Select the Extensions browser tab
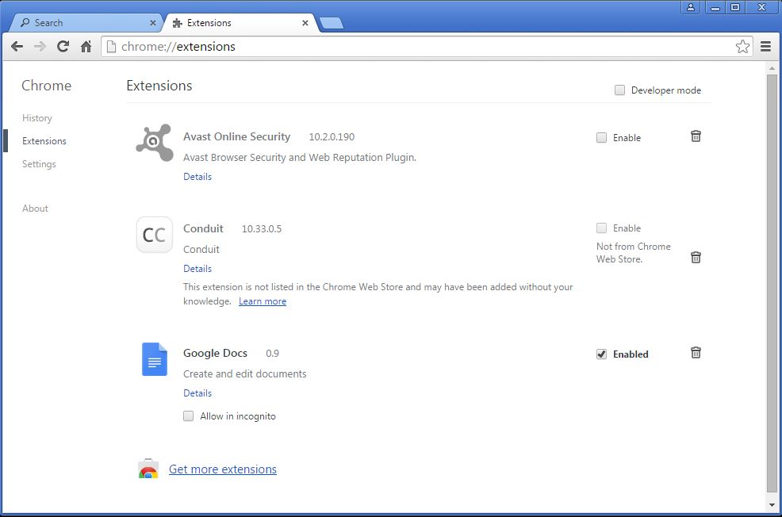 coord(240,23)
